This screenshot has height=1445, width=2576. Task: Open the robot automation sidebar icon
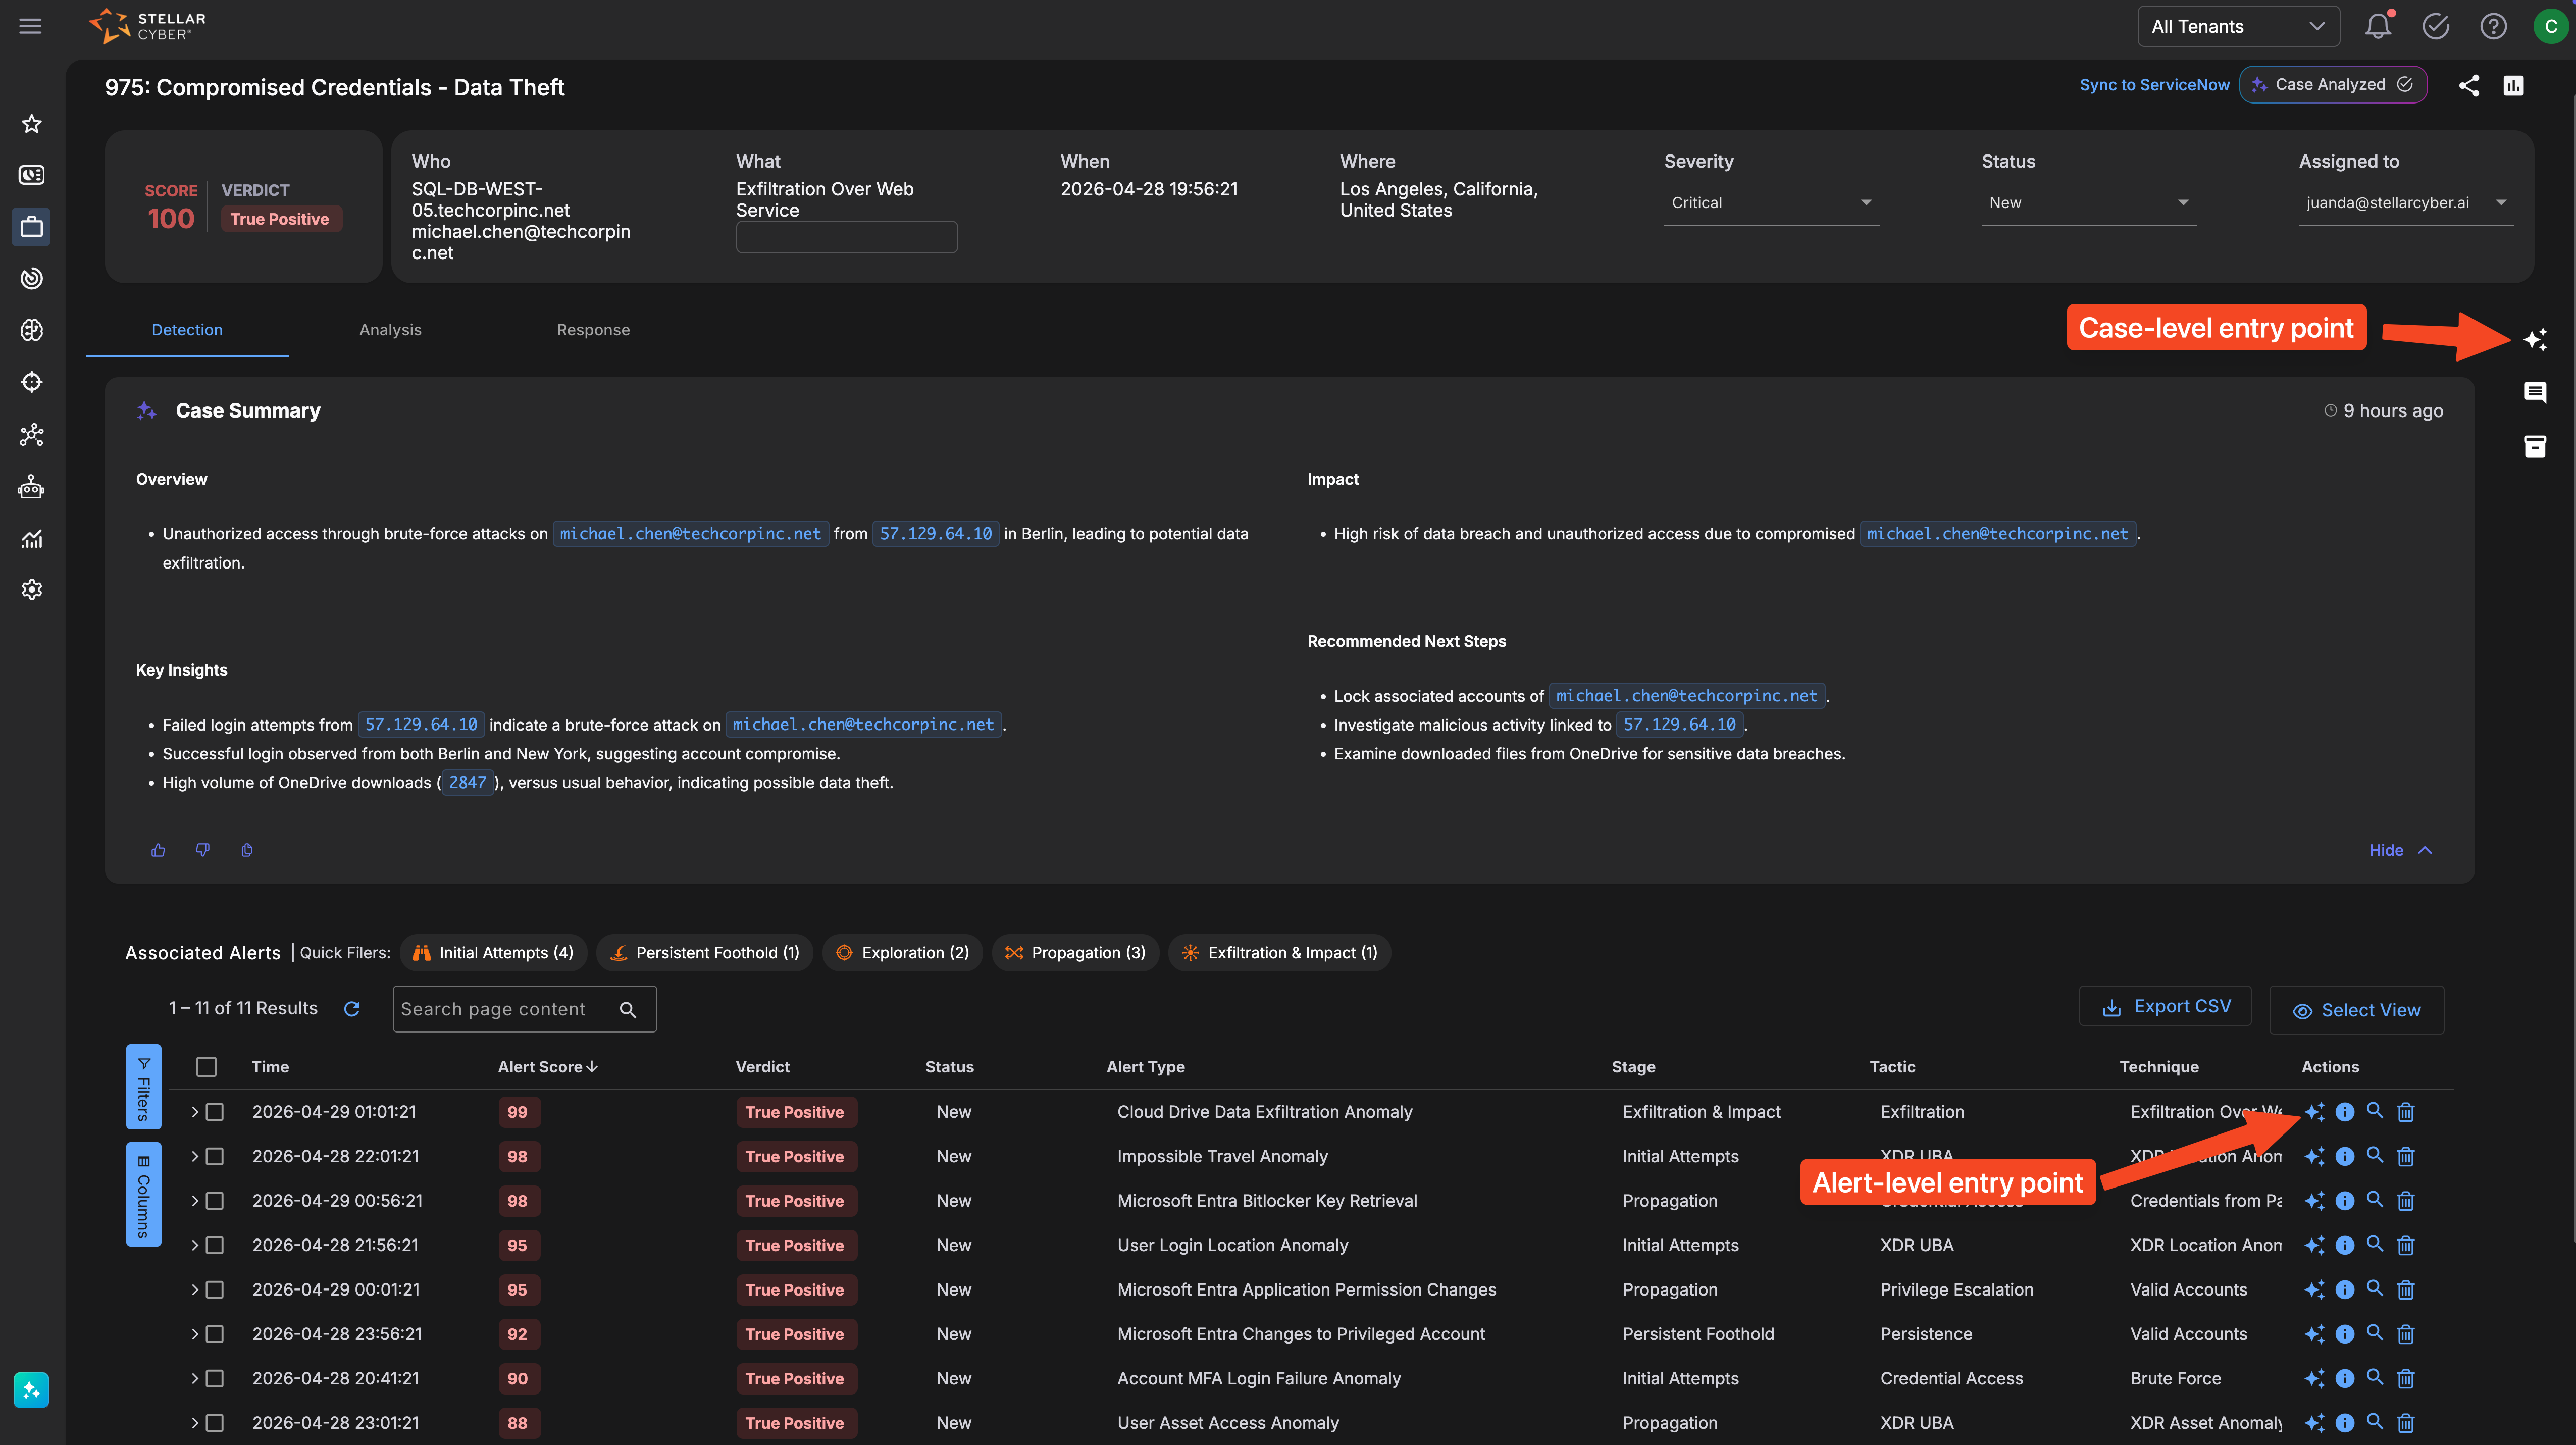click(x=32, y=487)
